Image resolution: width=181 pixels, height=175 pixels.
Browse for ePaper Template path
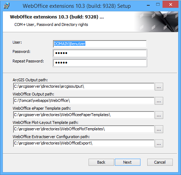point(159,115)
